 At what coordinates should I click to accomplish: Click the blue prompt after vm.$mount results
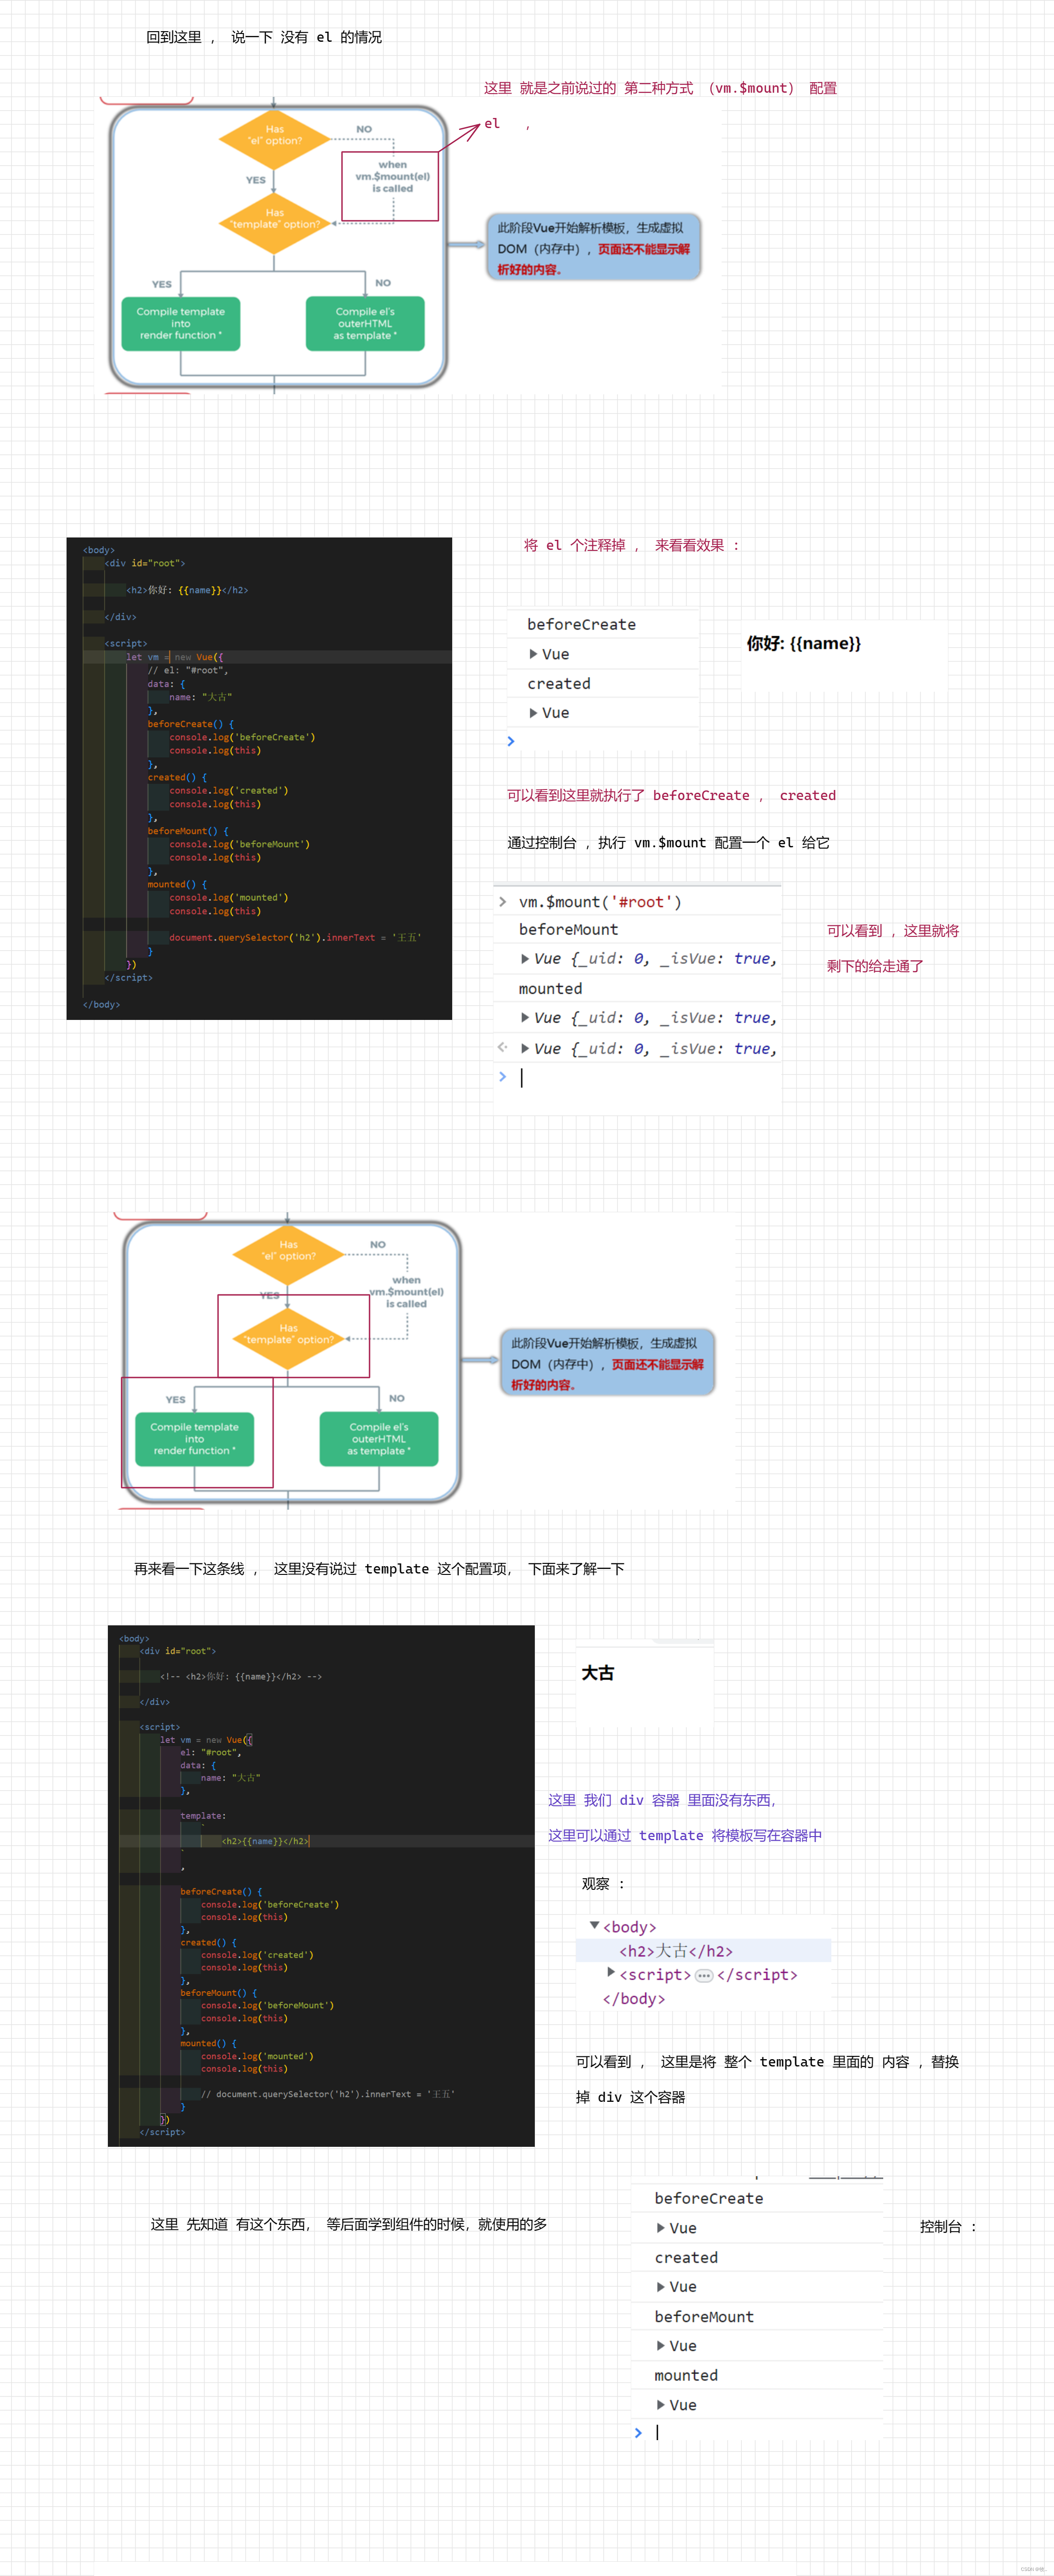(x=503, y=1077)
